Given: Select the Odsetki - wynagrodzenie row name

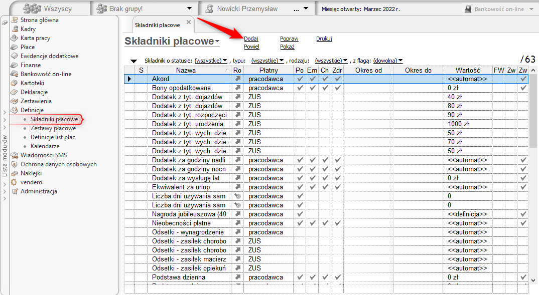Looking at the screenshot, I should point(188,232).
